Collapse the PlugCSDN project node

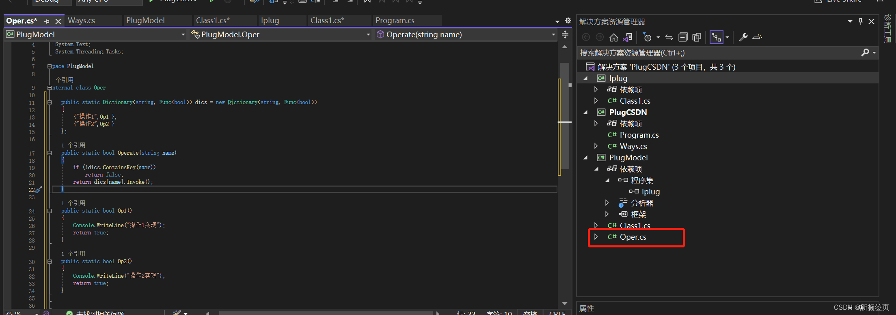point(585,112)
